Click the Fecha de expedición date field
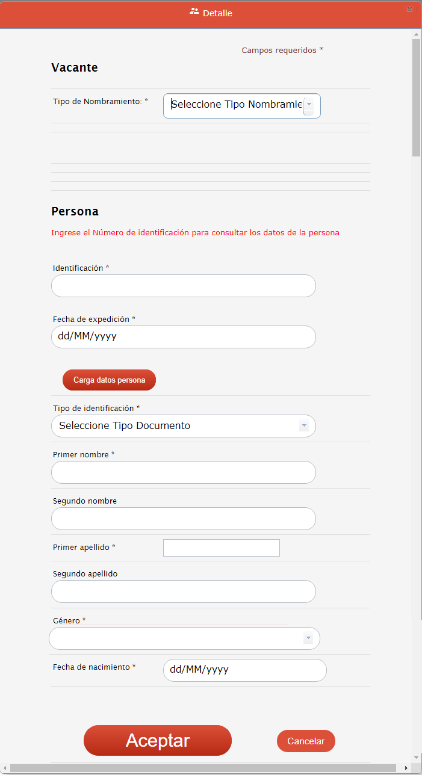 coord(184,337)
